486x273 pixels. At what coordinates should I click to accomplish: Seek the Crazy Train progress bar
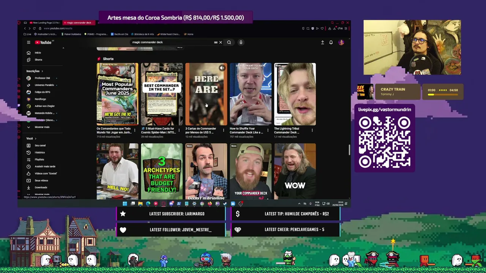(443, 94)
